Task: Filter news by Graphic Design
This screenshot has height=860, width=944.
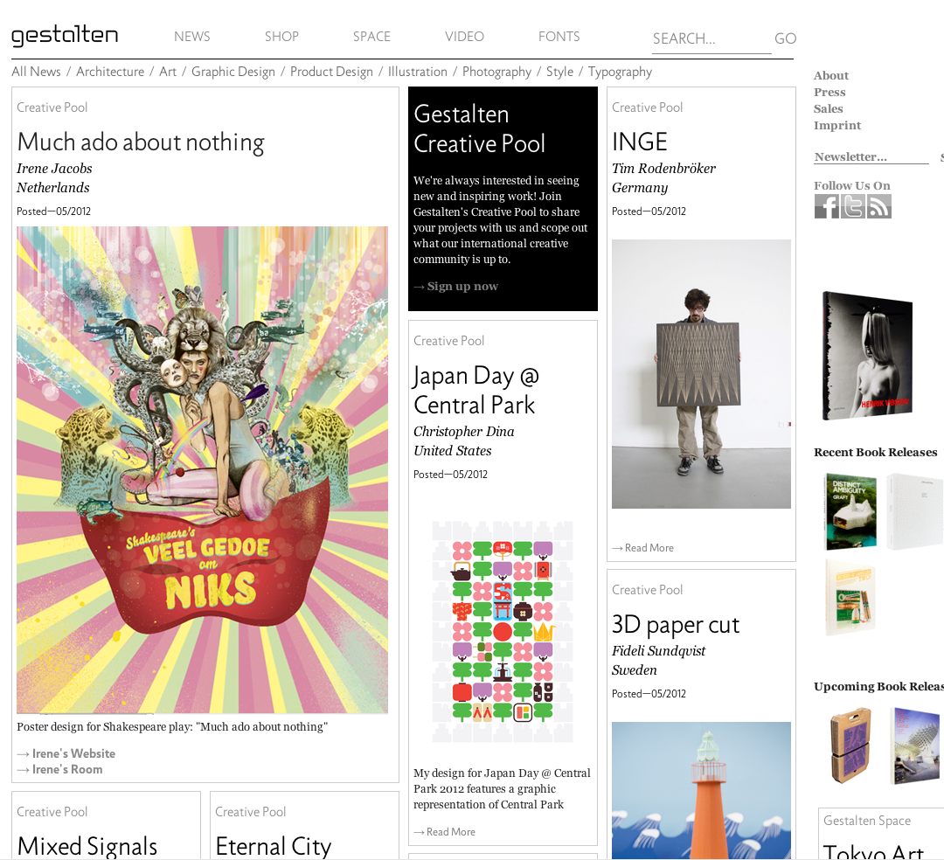Action: tap(233, 72)
